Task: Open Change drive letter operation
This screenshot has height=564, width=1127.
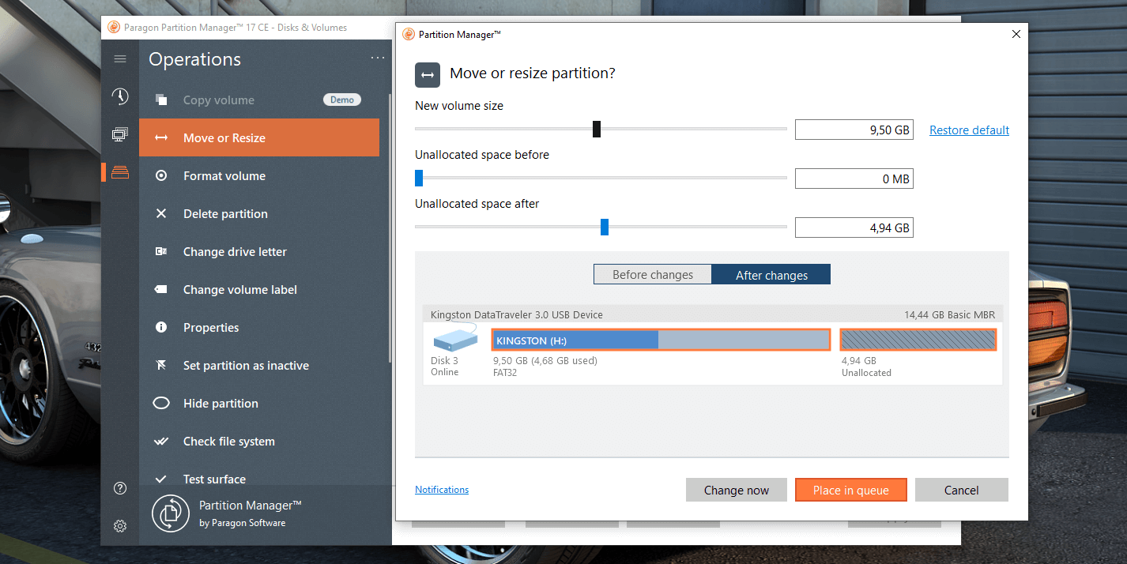Action: pos(235,252)
